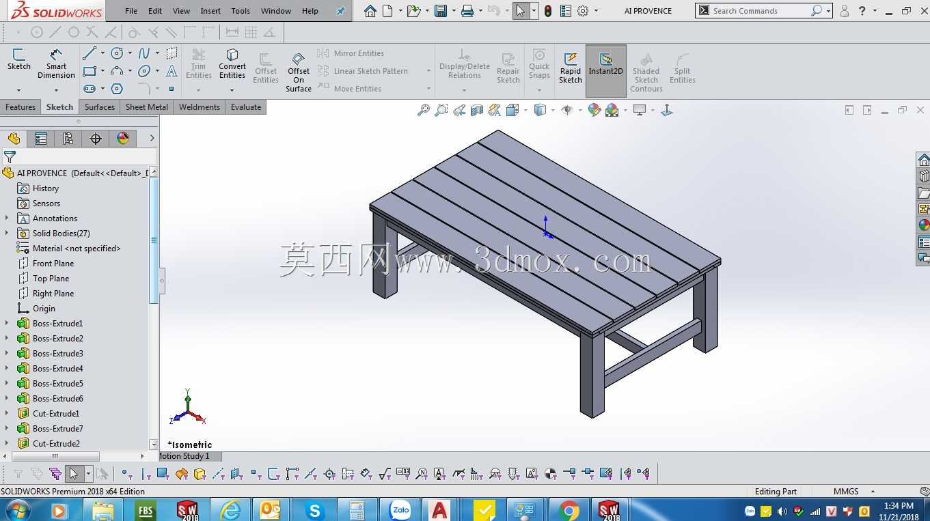Viewport: 930px width, 521px height.
Task: Select Boss-Extrude5 in the feature tree
Action: (x=58, y=384)
